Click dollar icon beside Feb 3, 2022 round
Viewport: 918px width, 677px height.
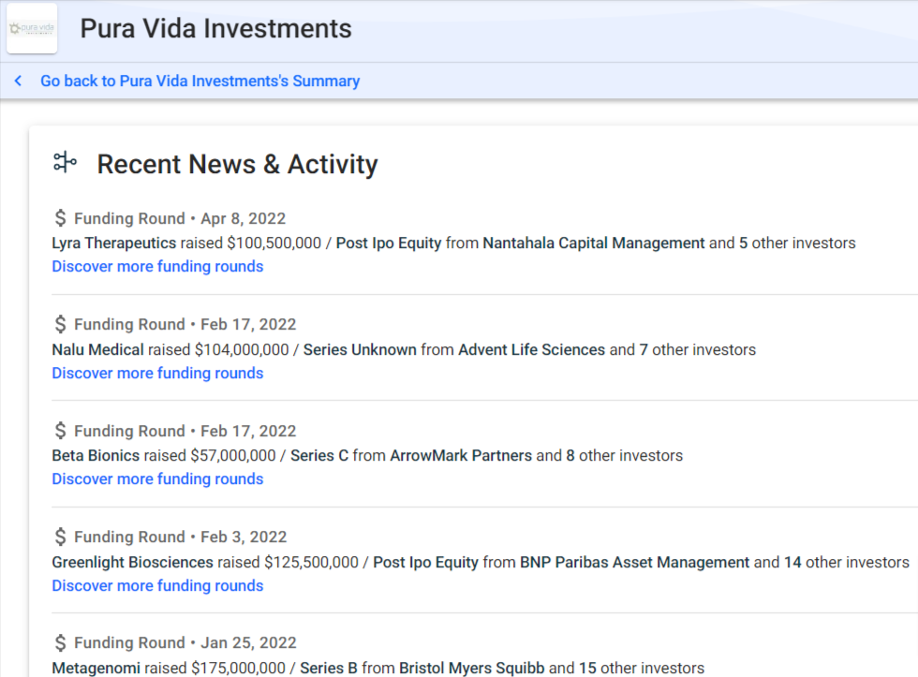(61, 537)
